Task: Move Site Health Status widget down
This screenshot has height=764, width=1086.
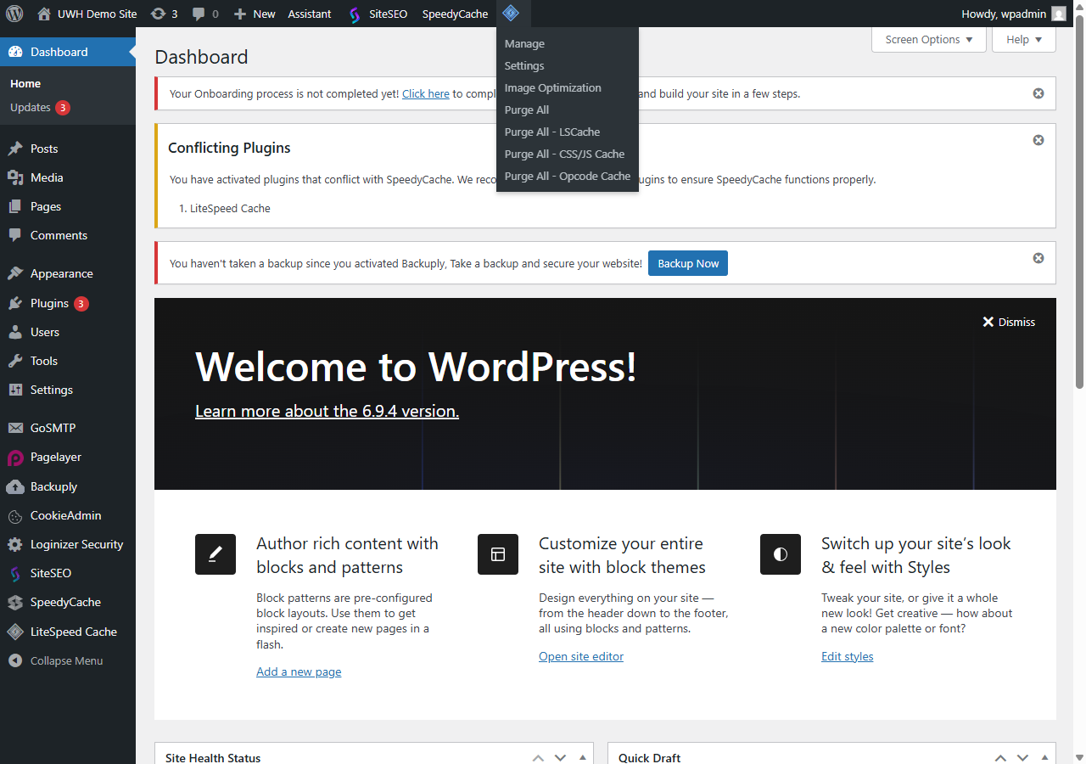Action: point(560,757)
